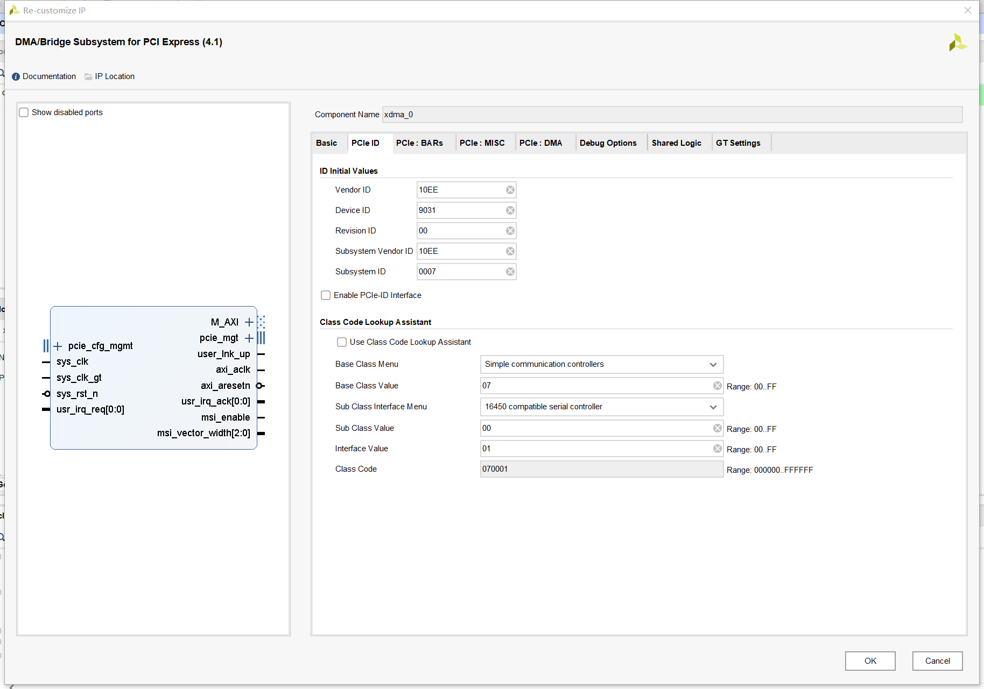This screenshot has height=689, width=984.
Task: Clear the Base Class Value field via X icon
Action: [x=717, y=386]
